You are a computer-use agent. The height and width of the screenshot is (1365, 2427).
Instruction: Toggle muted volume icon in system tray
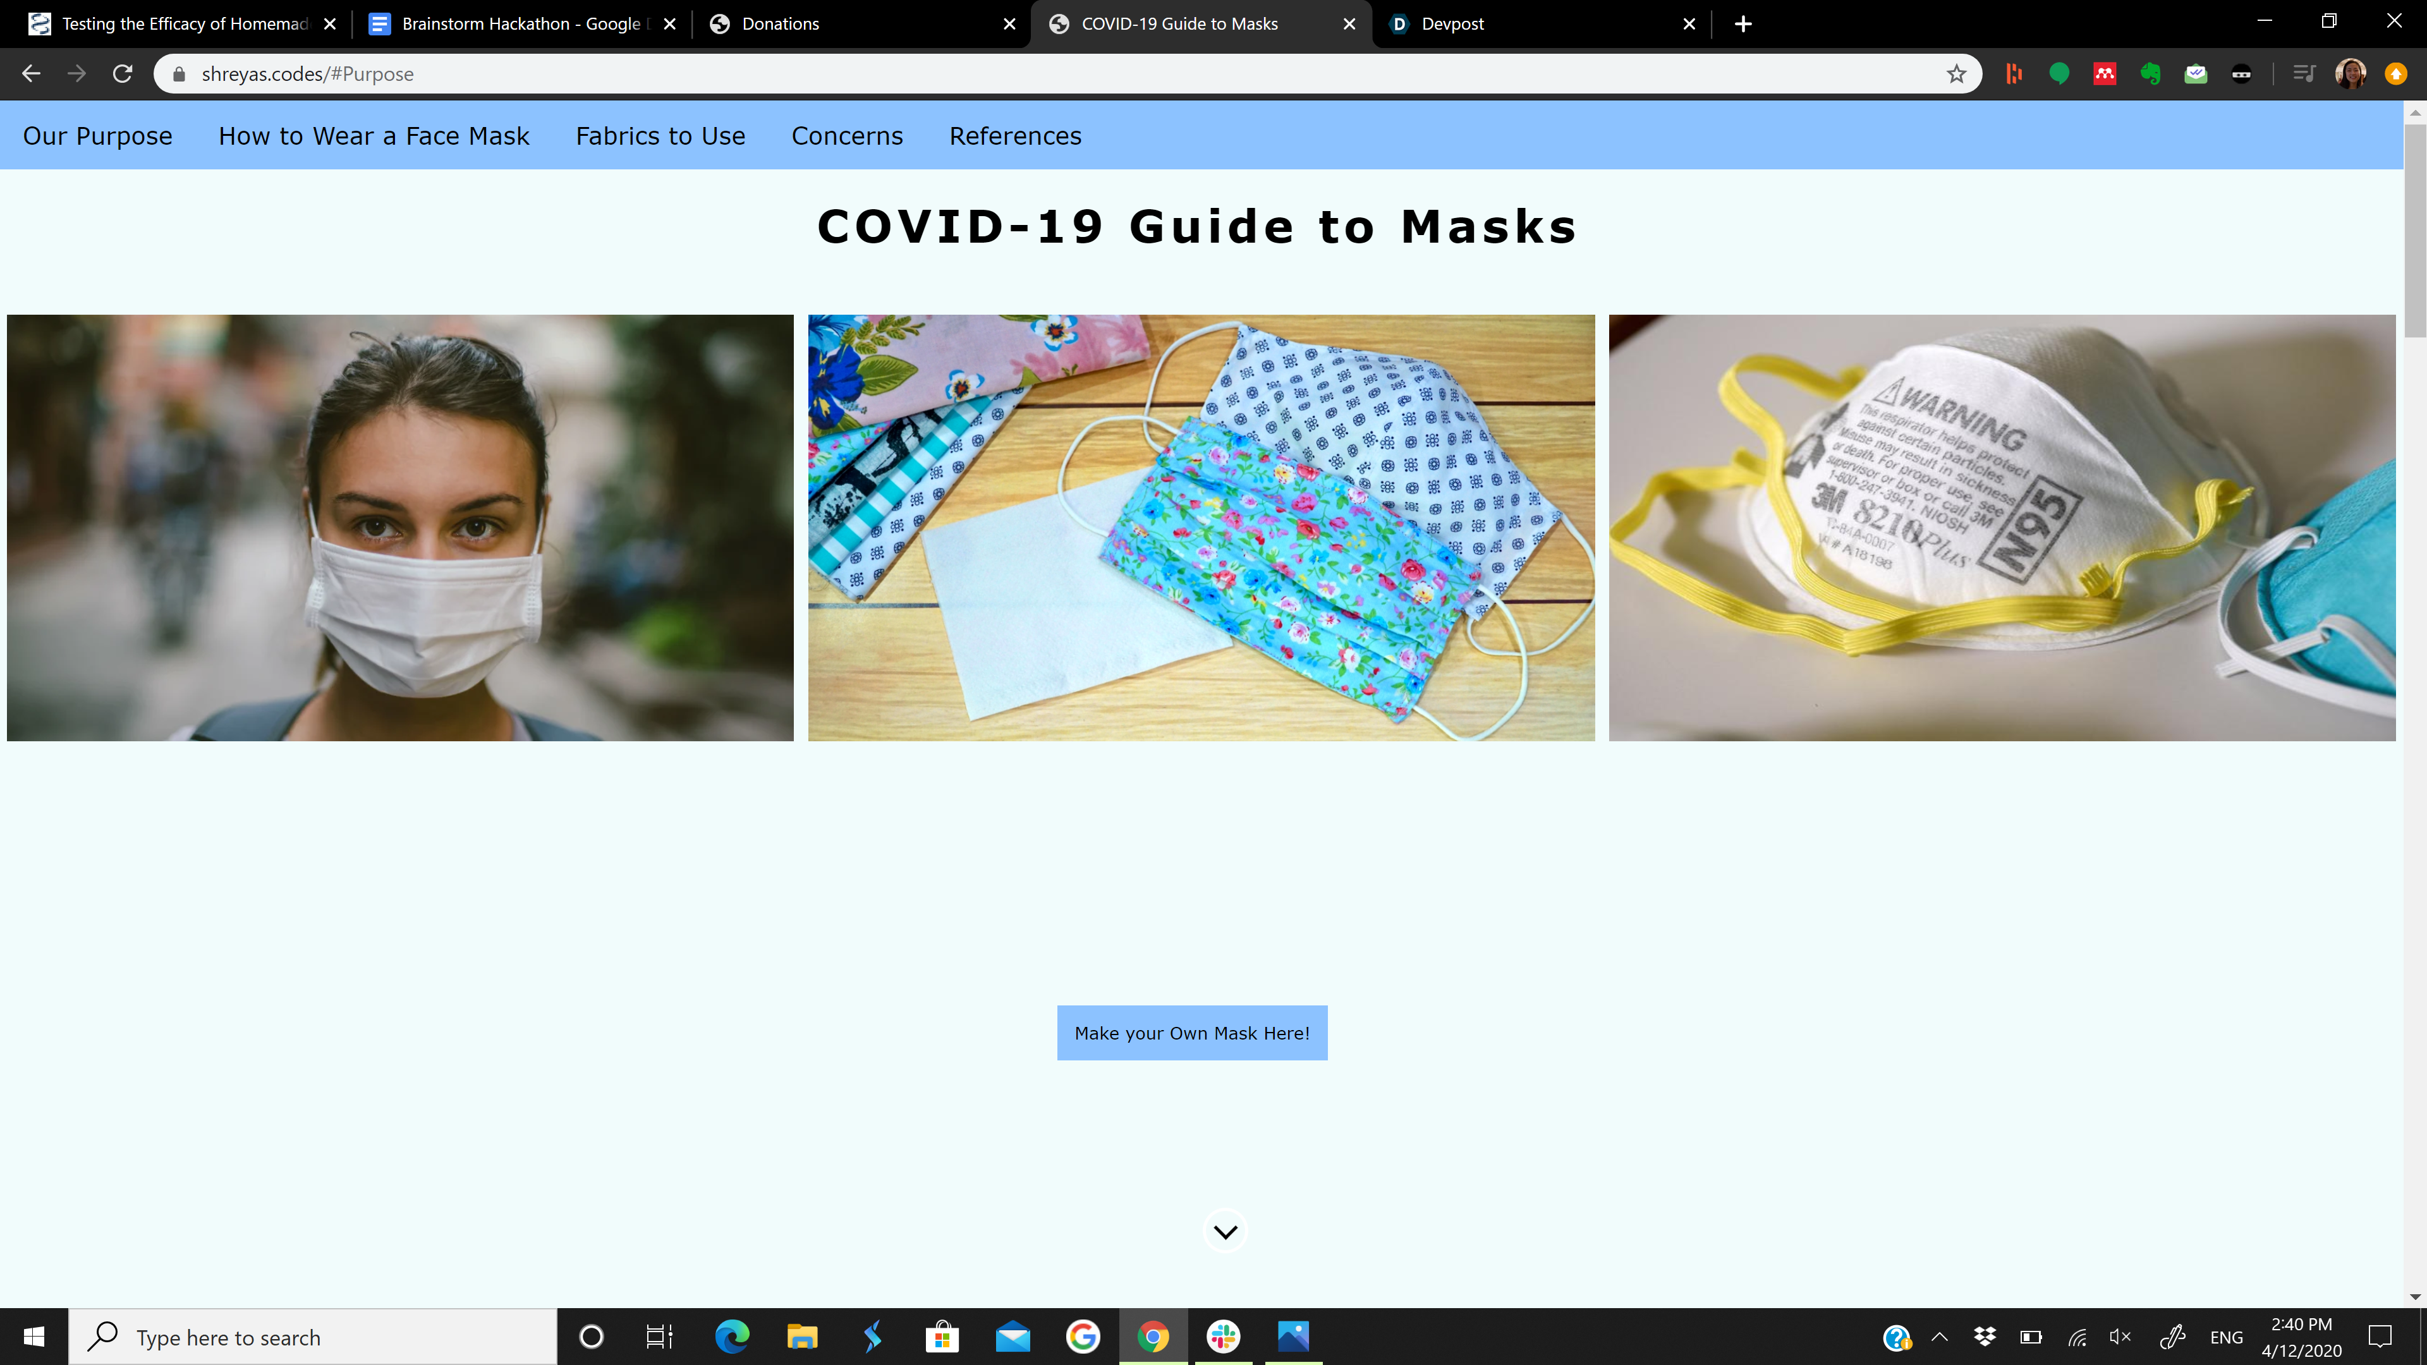[2120, 1337]
